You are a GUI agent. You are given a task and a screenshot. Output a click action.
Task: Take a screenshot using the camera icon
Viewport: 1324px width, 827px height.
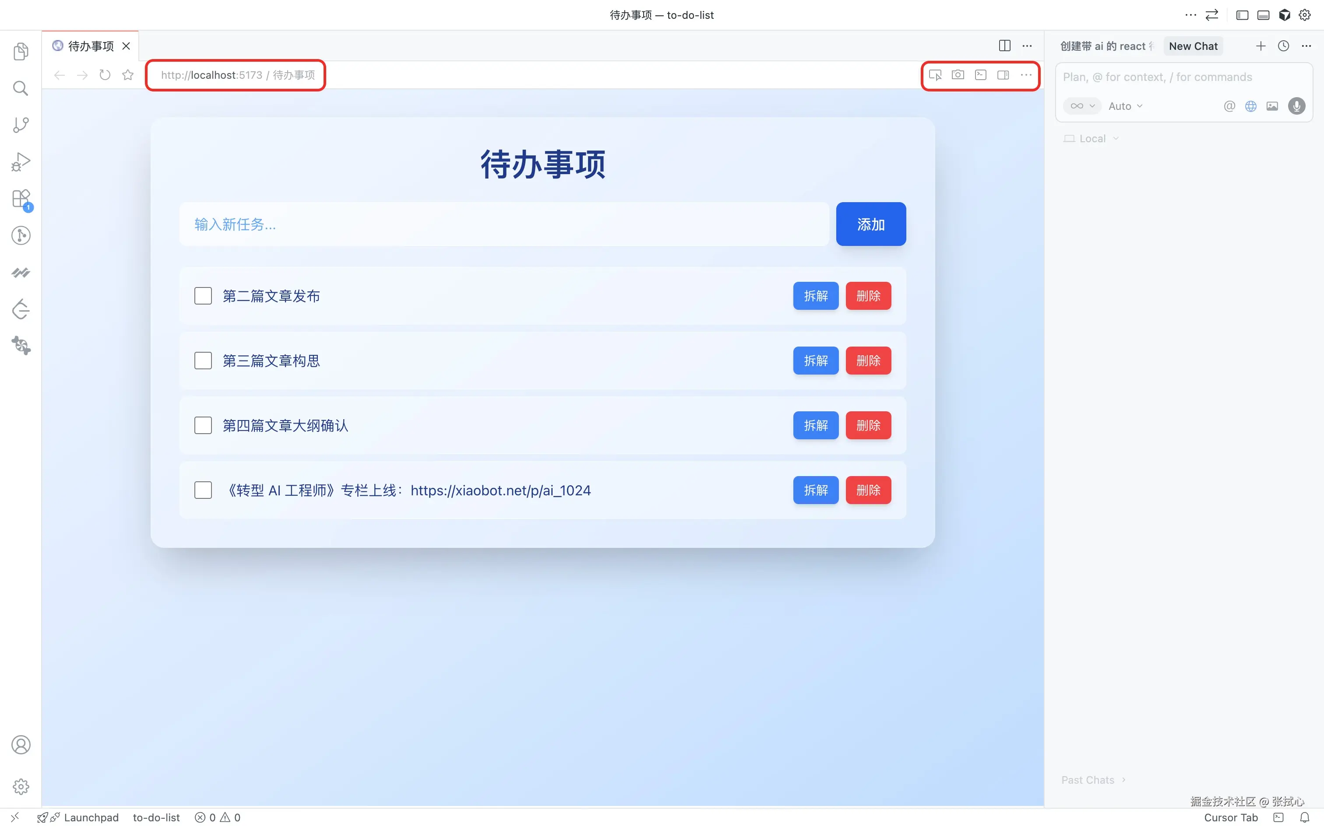pyautogui.click(x=958, y=75)
